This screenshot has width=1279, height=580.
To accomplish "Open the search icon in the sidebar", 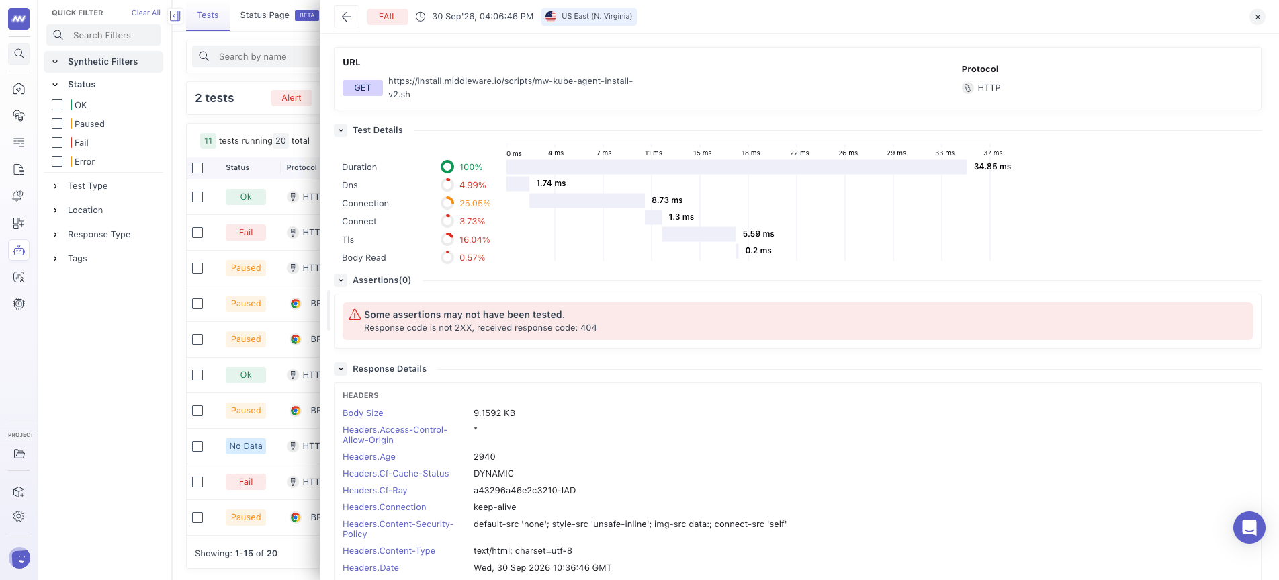I will tap(19, 54).
